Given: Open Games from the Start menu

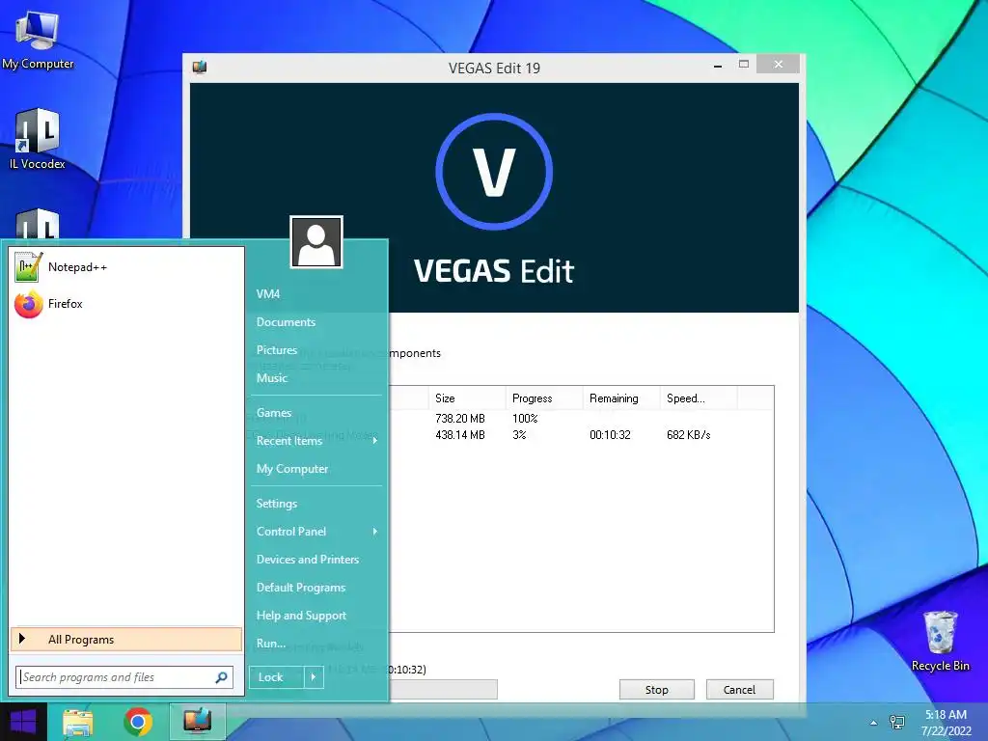Looking at the screenshot, I should 273,413.
